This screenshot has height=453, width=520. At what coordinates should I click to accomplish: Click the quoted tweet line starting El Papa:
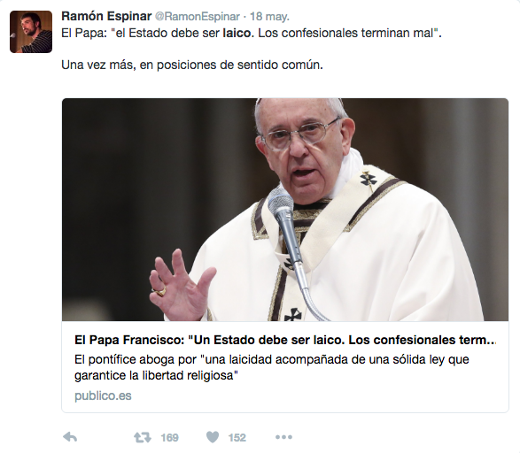(x=252, y=33)
